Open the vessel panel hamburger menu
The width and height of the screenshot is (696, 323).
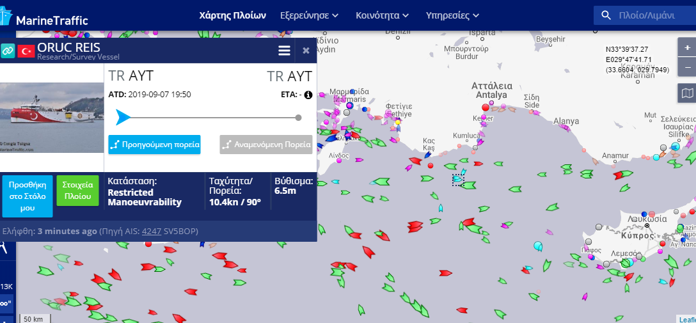coord(284,51)
